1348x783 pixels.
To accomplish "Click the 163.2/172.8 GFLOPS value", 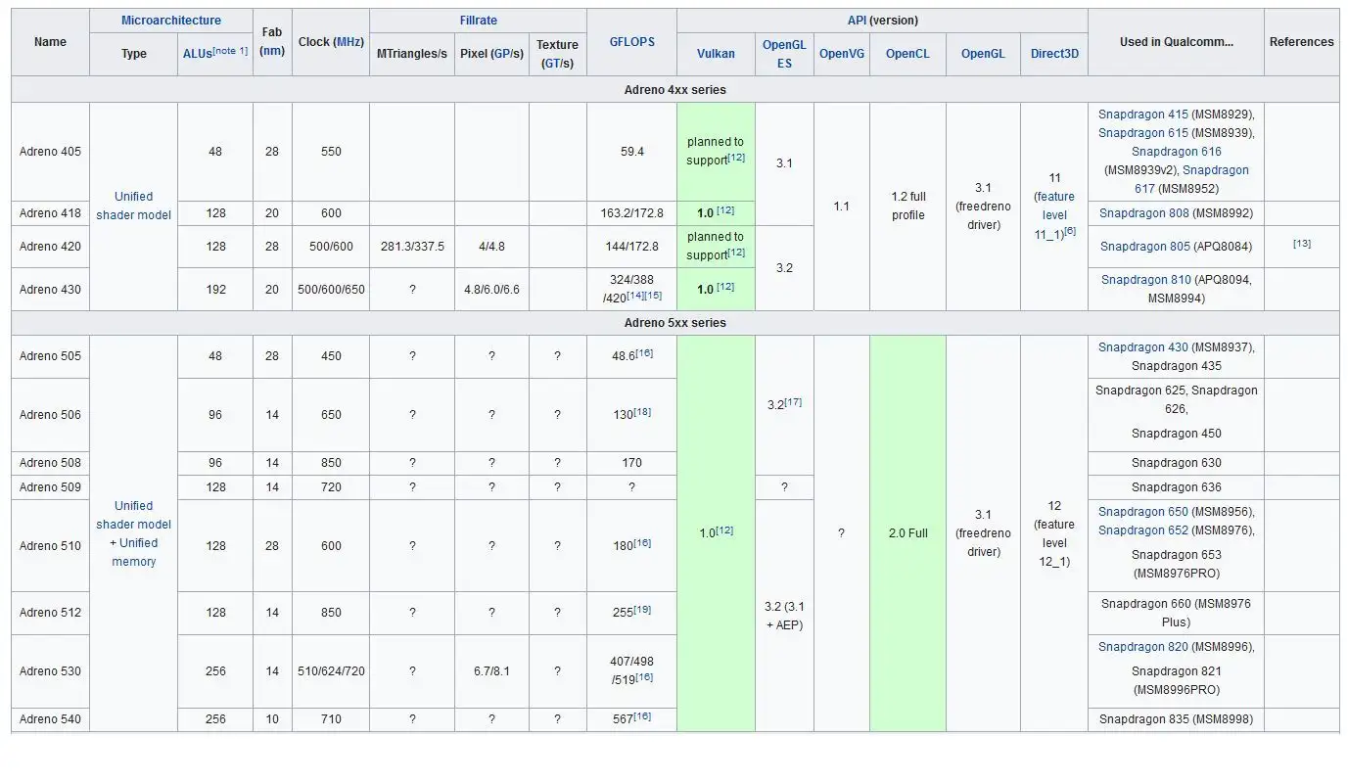I will coord(632,213).
